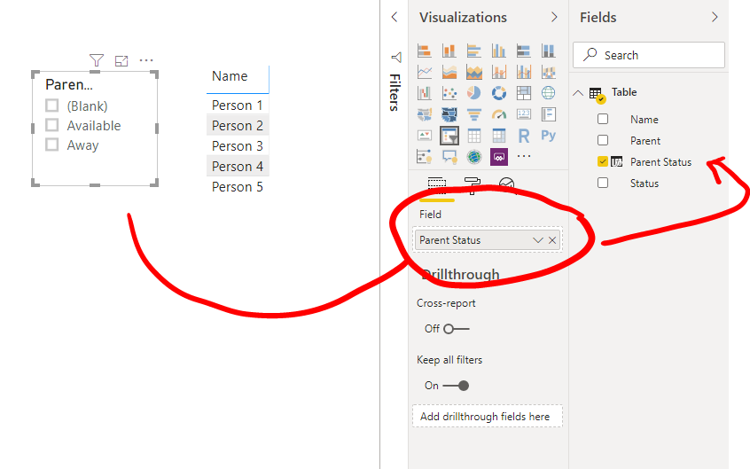Switch to the Fields well tab
The image size is (750, 469).
pyautogui.click(x=437, y=184)
